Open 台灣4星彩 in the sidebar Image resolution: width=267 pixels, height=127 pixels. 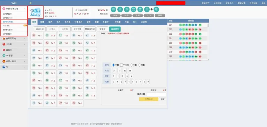click(x=14, y=14)
